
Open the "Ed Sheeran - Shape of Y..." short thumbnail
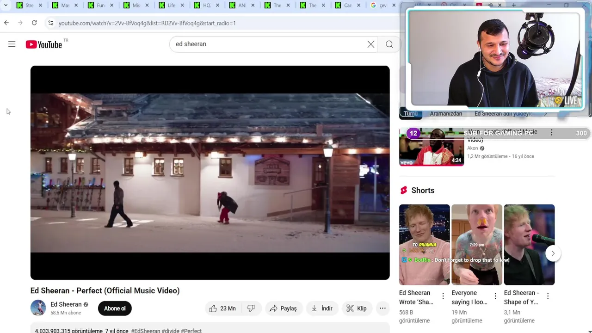(529, 245)
